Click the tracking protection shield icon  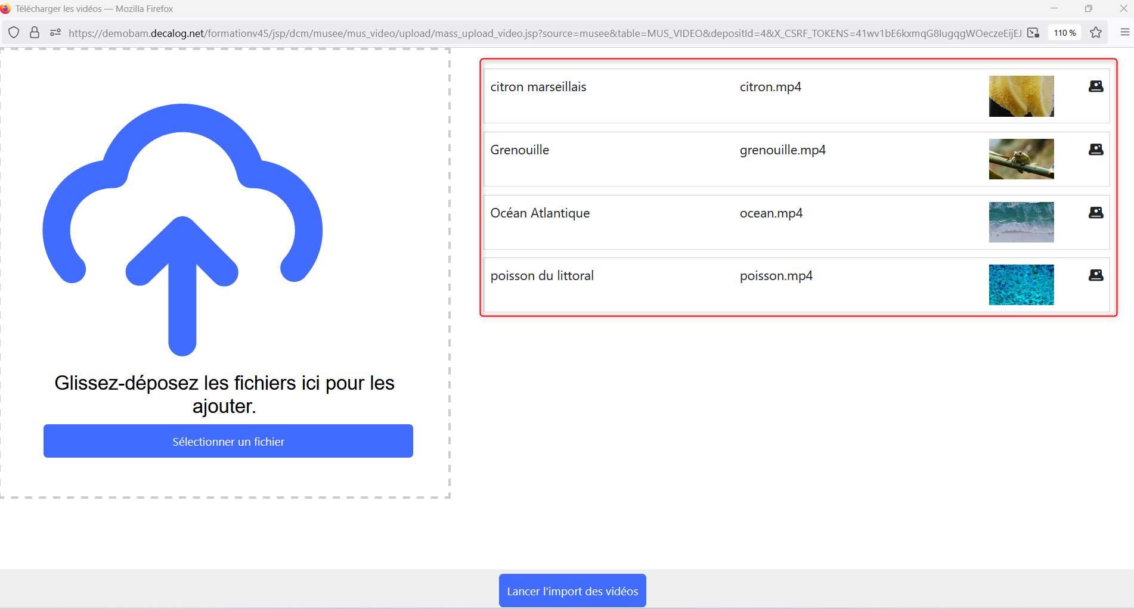14,33
